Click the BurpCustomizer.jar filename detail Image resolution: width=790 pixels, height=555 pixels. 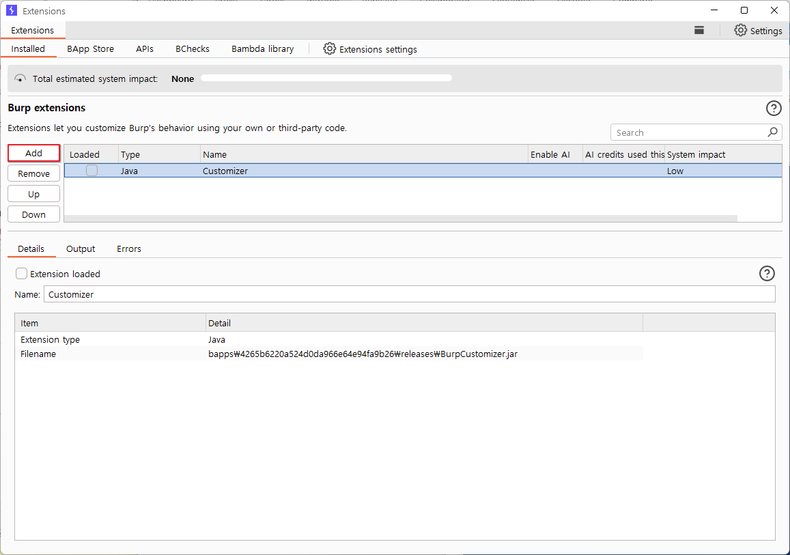click(x=363, y=354)
